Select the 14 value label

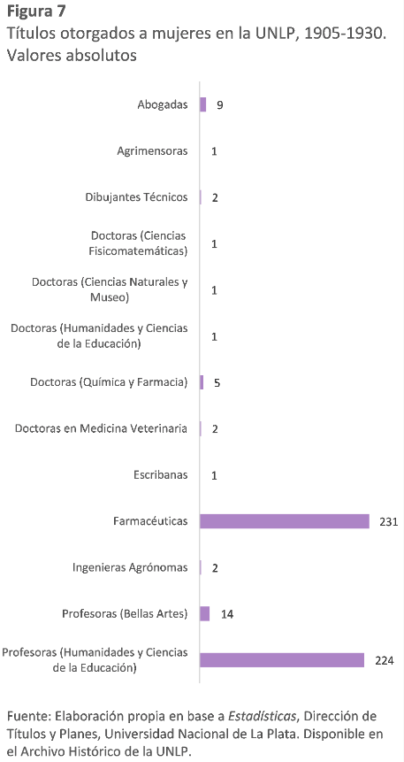click(x=227, y=614)
